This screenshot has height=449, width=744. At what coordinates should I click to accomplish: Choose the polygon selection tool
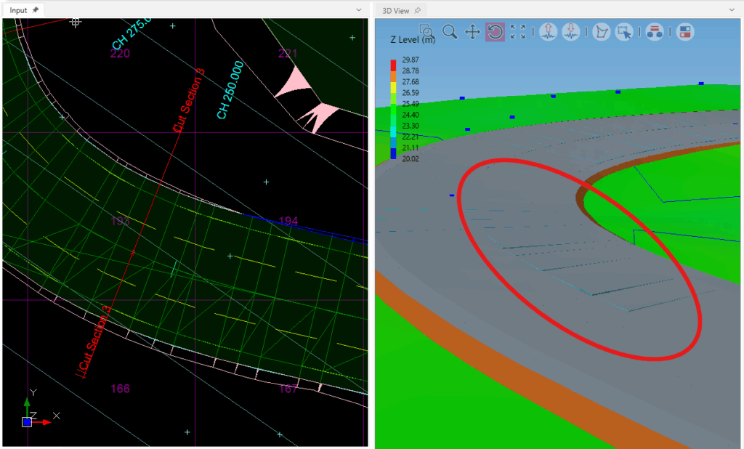[x=603, y=32]
